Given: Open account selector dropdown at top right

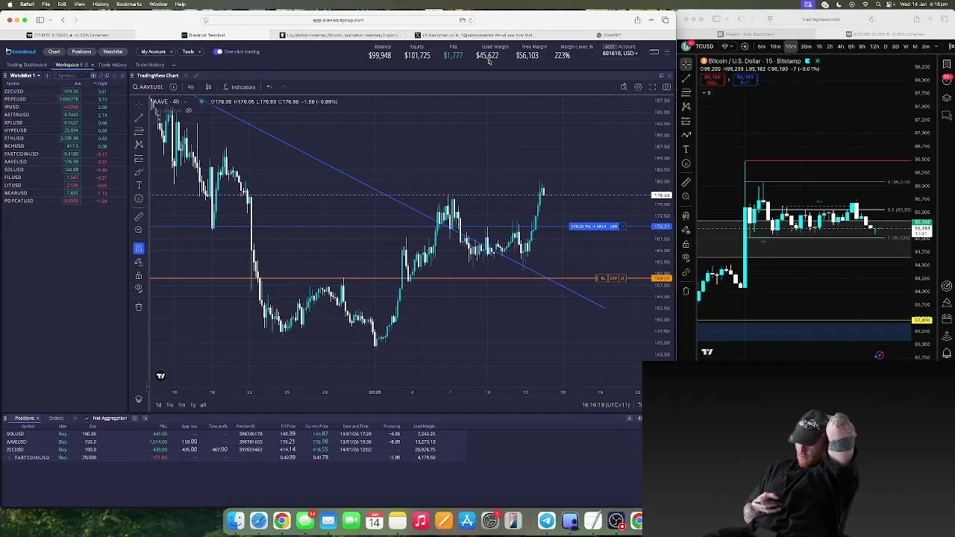Looking at the screenshot, I should coord(620,52).
